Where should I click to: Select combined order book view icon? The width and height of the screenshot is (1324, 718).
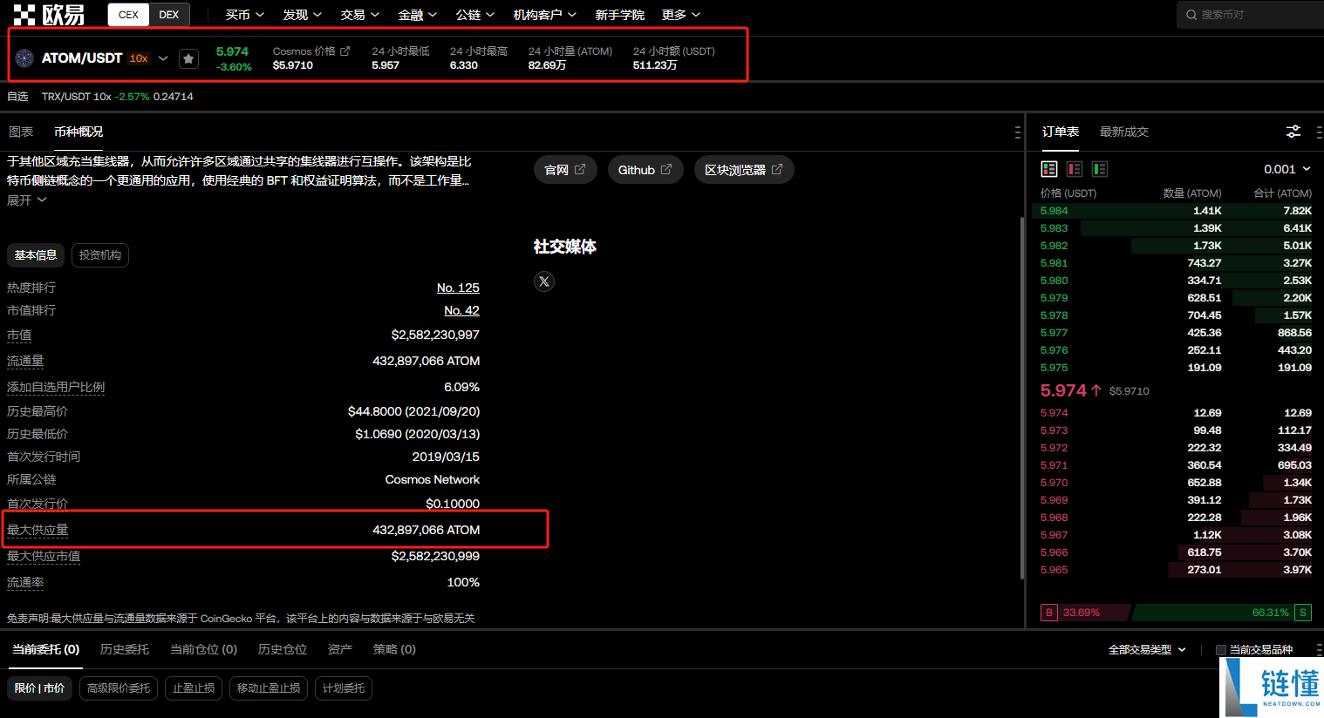1049,169
